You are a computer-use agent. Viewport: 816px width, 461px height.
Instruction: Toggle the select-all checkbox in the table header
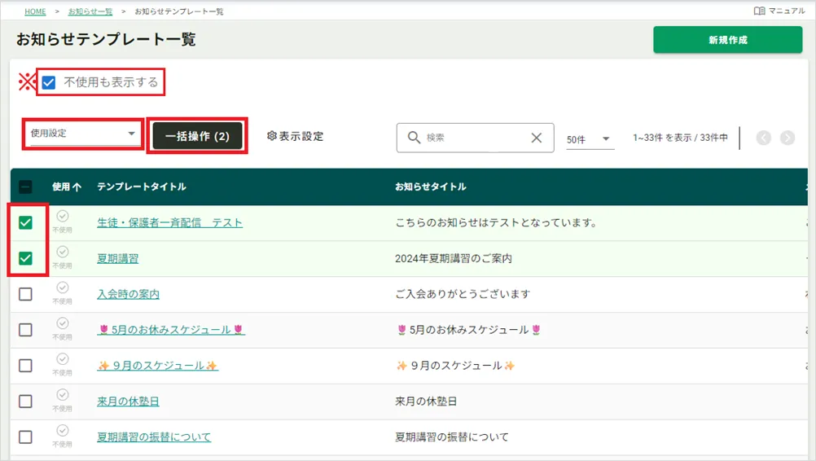(x=25, y=187)
